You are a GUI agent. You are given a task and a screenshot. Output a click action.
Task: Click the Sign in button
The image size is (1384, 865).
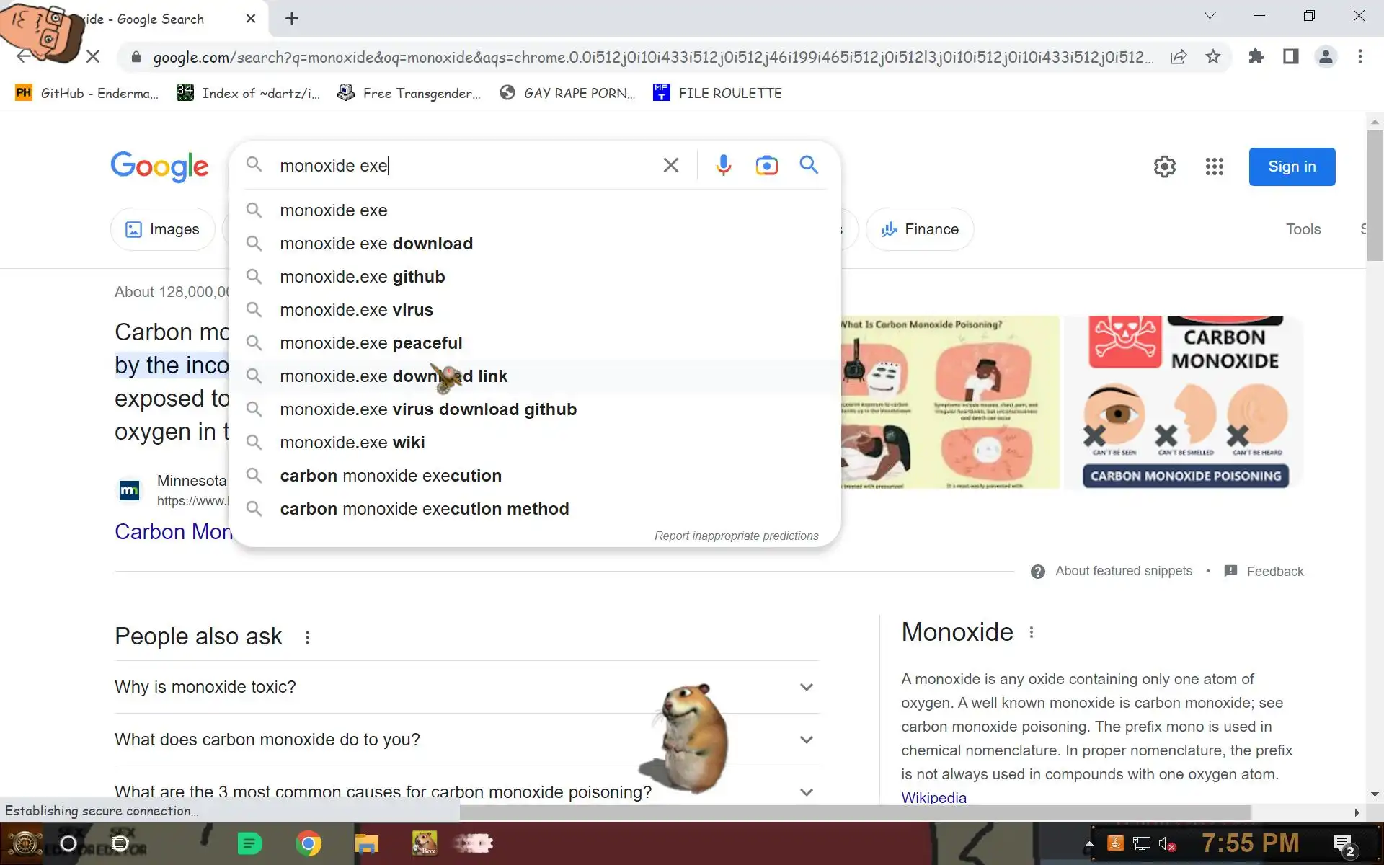point(1291,167)
